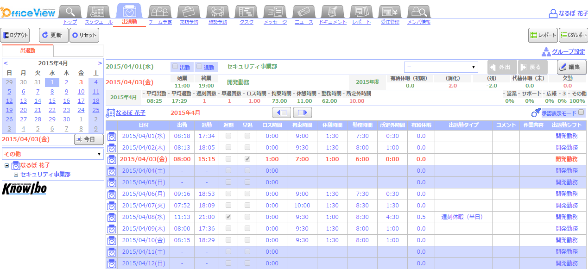Open the タスク task icon
The height and width of the screenshot is (269, 588).
(x=246, y=11)
